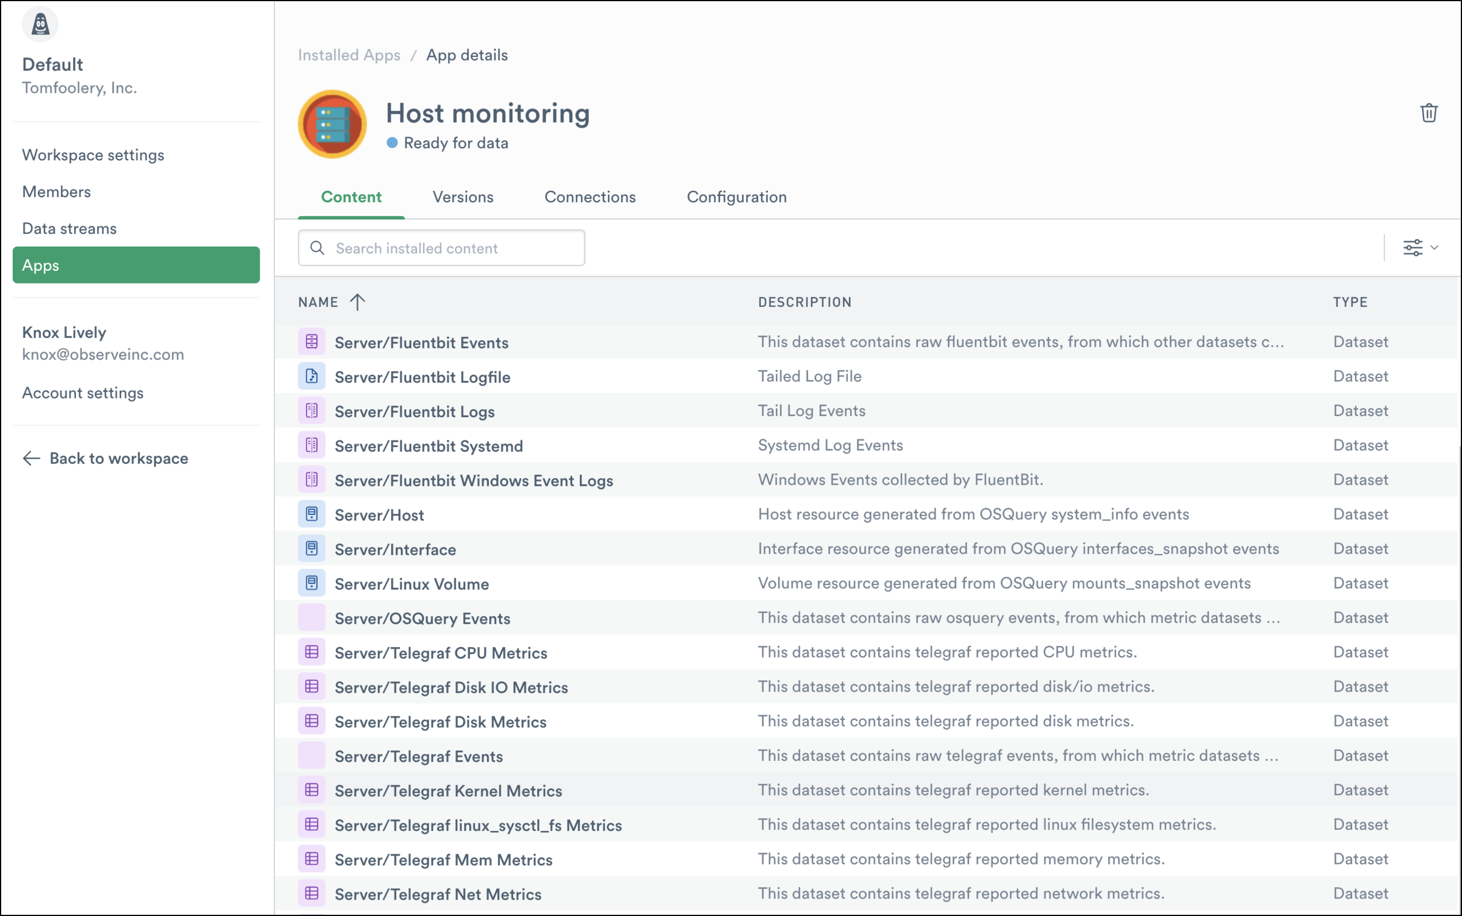Open Server/Host dataset
The width and height of the screenshot is (1462, 916).
pos(380,516)
